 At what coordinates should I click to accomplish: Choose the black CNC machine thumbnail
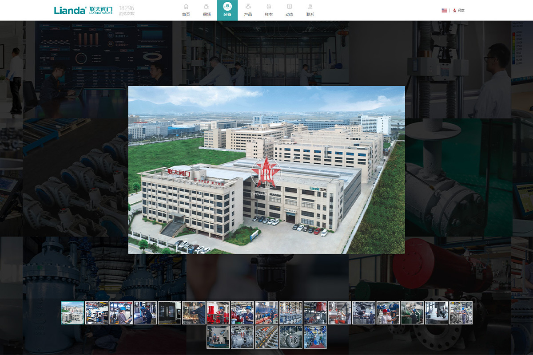tap(170, 313)
